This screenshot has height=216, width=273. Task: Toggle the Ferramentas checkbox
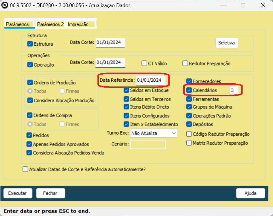189,99
